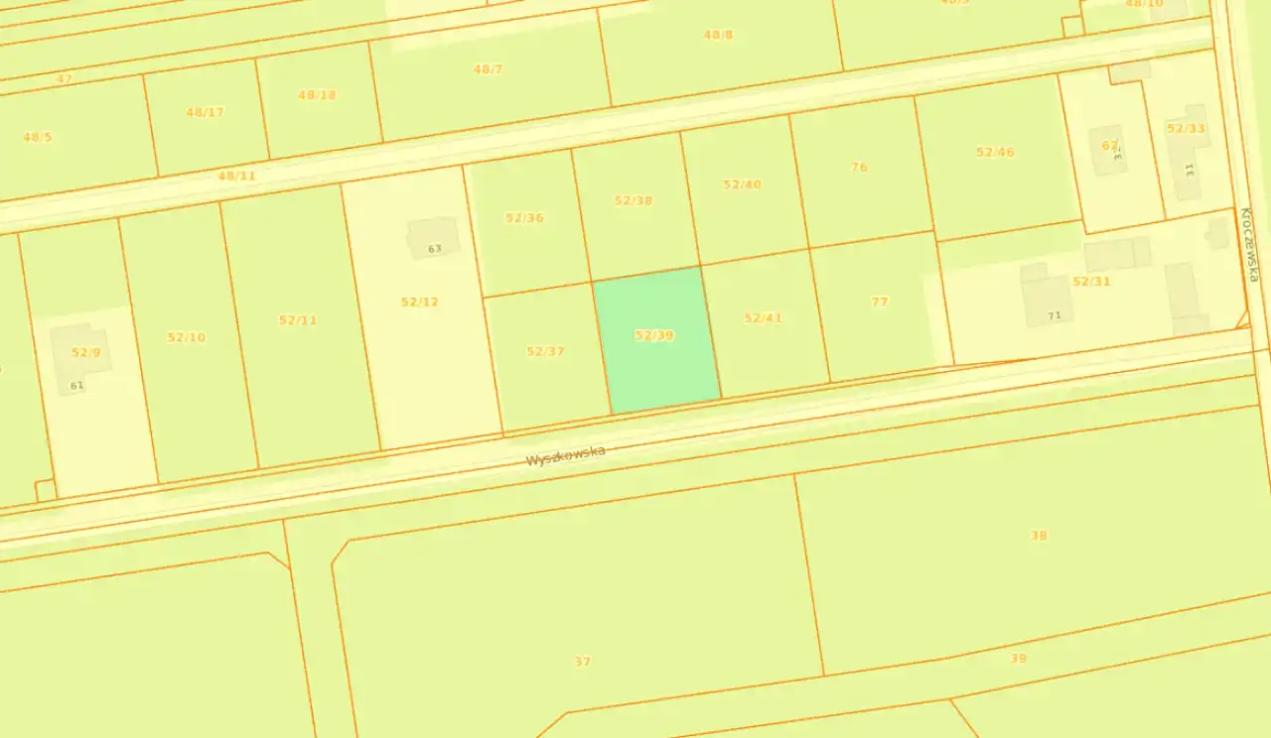Select parcel 52/46

[995, 153]
